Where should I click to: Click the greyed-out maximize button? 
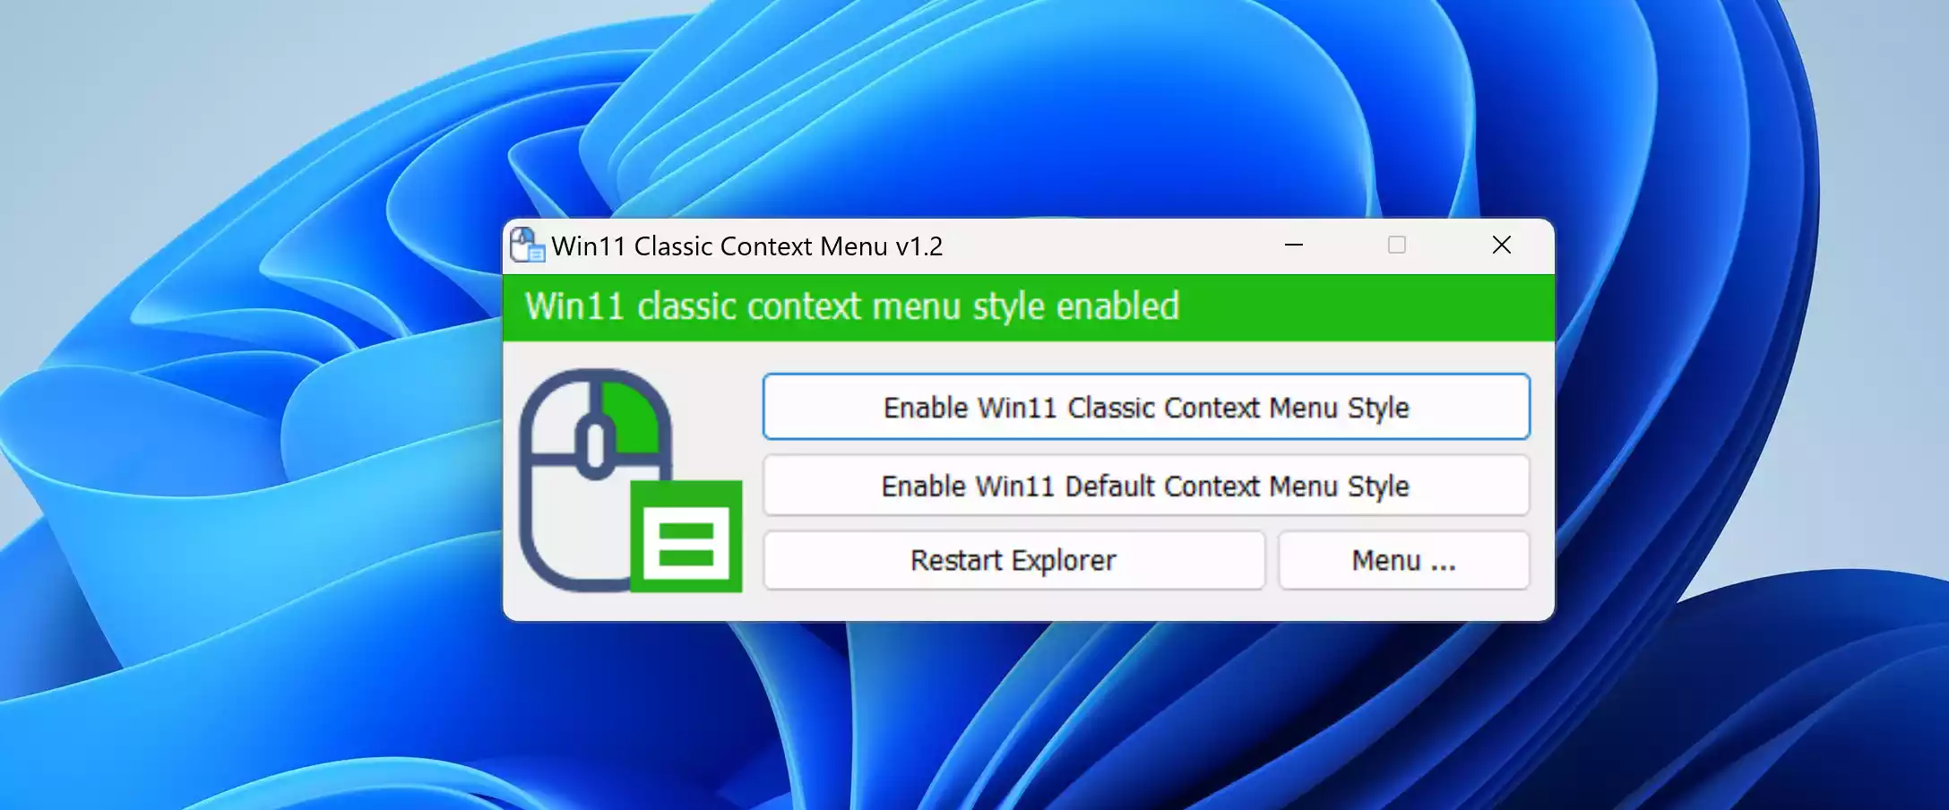pos(1396,245)
